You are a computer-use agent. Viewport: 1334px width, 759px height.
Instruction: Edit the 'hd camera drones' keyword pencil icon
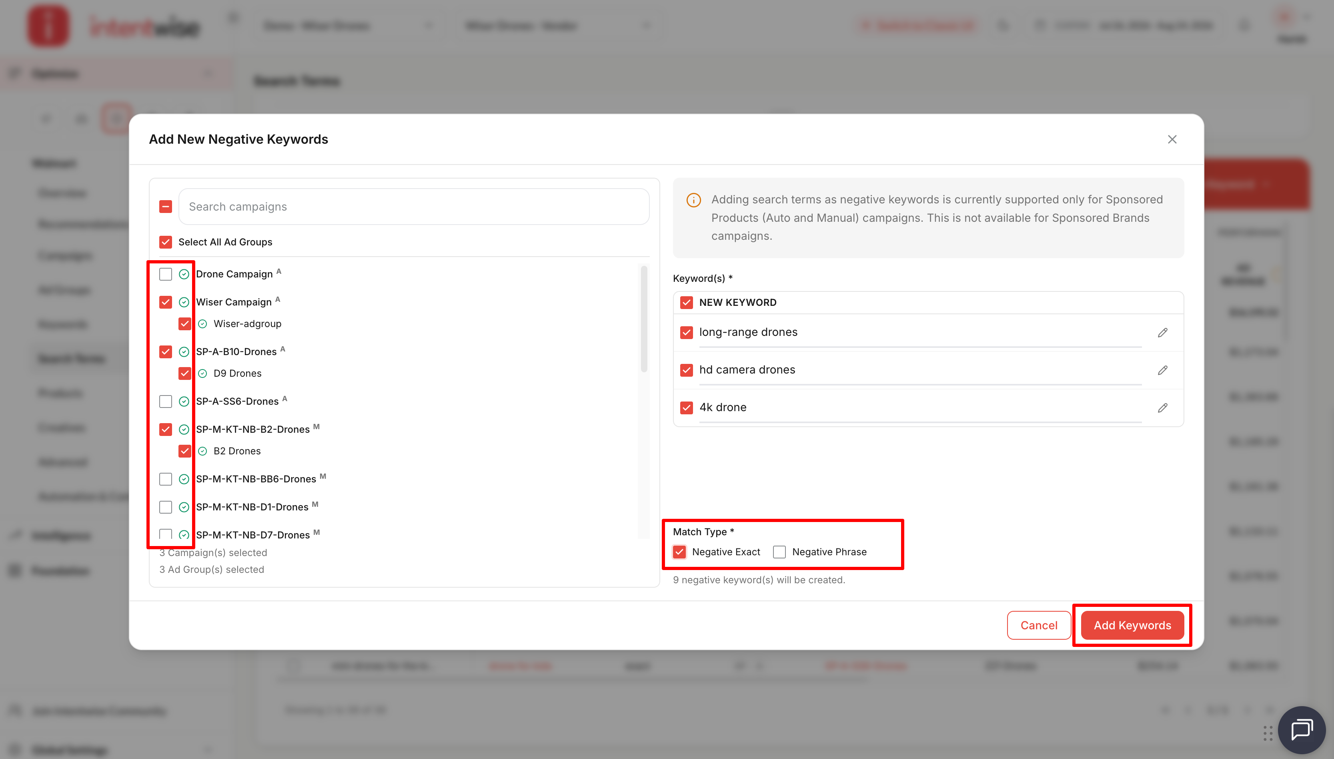pyautogui.click(x=1162, y=370)
